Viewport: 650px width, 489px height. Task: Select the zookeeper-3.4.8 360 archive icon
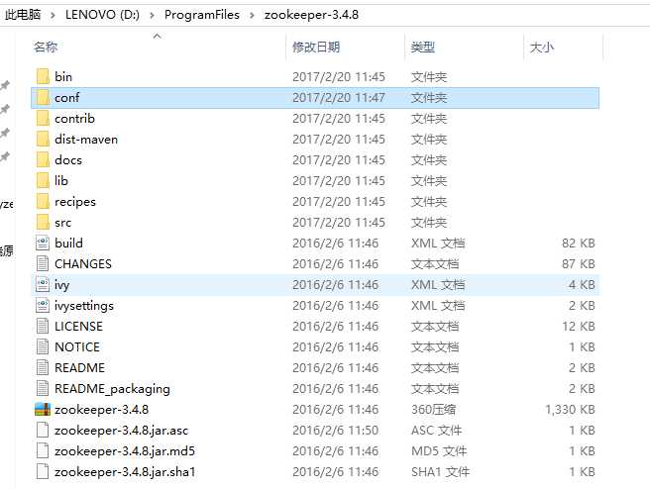point(43,409)
